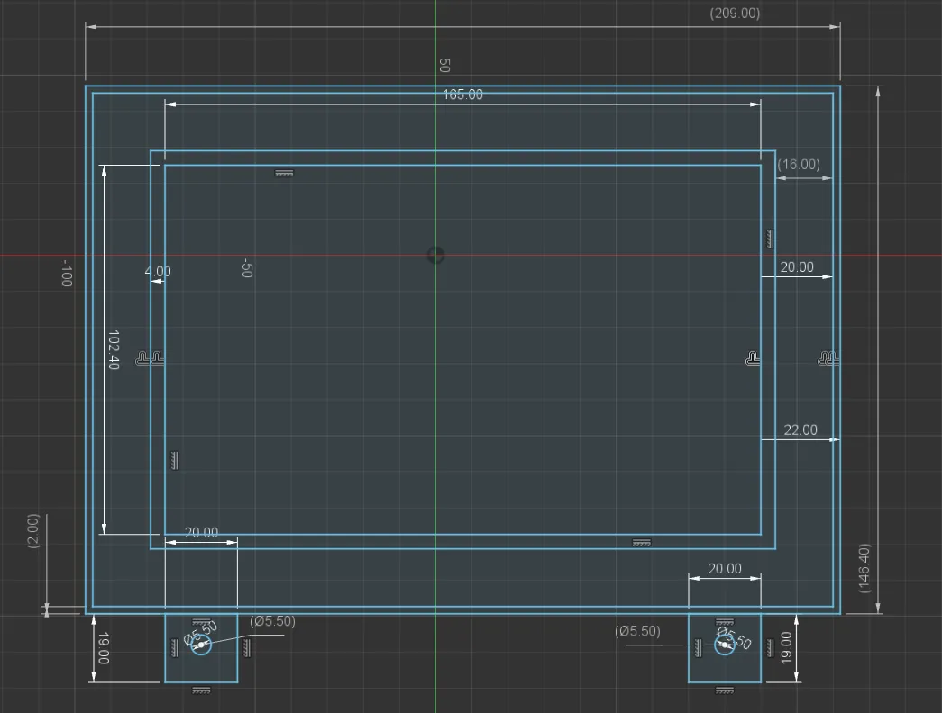
Task: Click the (2.00) driven dimension
Action: 33,531
